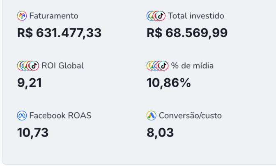This screenshot has width=276, height=166.
Task: Click the R$ 68.569,99 invested value
Action: [187, 33]
